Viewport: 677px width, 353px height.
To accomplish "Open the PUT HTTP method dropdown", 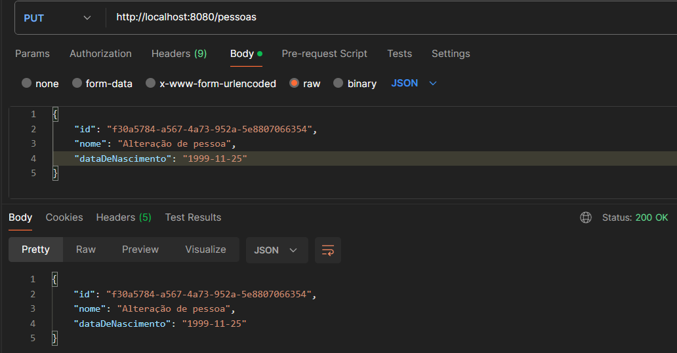I will click(58, 18).
